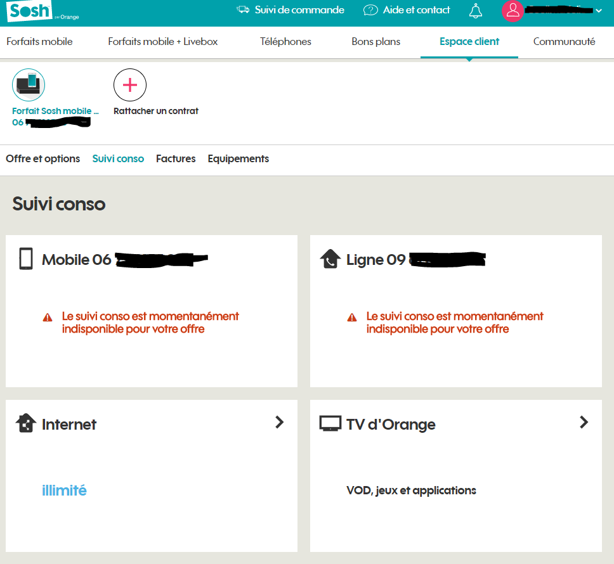Viewport: 614px width, 564px height.
Task: Switch to the Factures tab
Action: coord(176,159)
